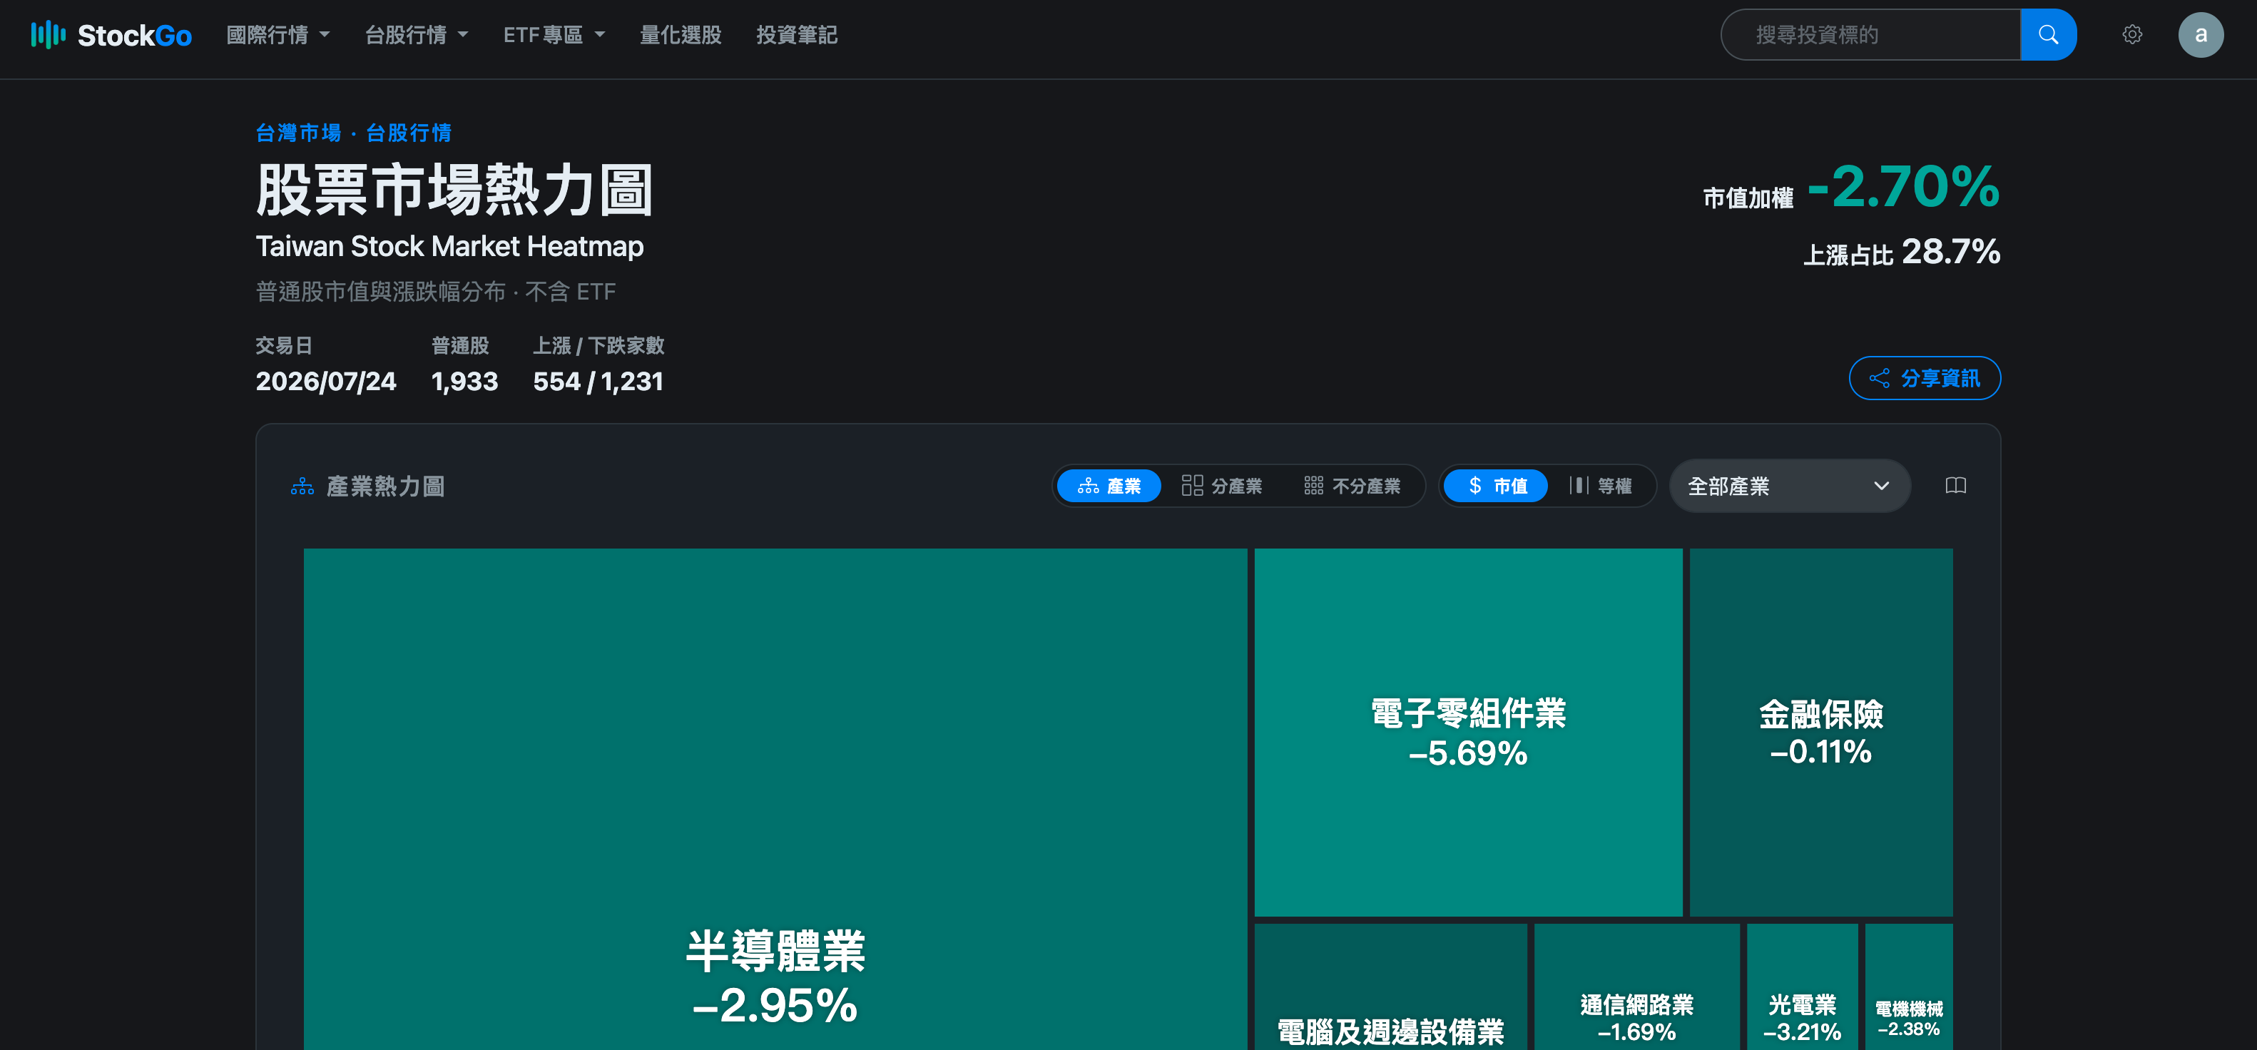The height and width of the screenshot is (1050, 2257).
Task: Click the StockGo logo
Action: [111, 35]
